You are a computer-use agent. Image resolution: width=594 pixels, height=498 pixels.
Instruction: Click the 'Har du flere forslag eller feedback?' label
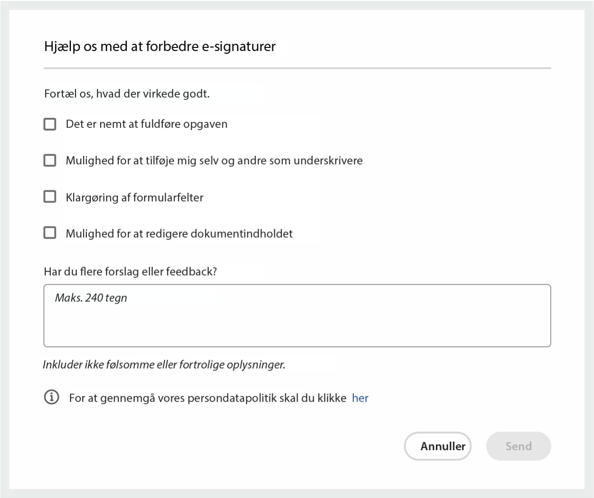(130, 272)
